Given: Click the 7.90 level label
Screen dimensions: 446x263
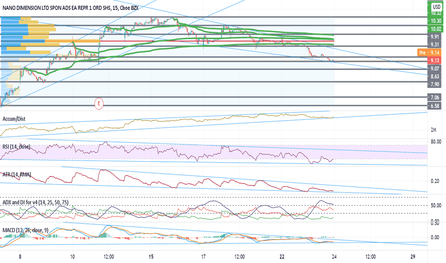Looking at the screenshot, I should (x=435, y=84).
